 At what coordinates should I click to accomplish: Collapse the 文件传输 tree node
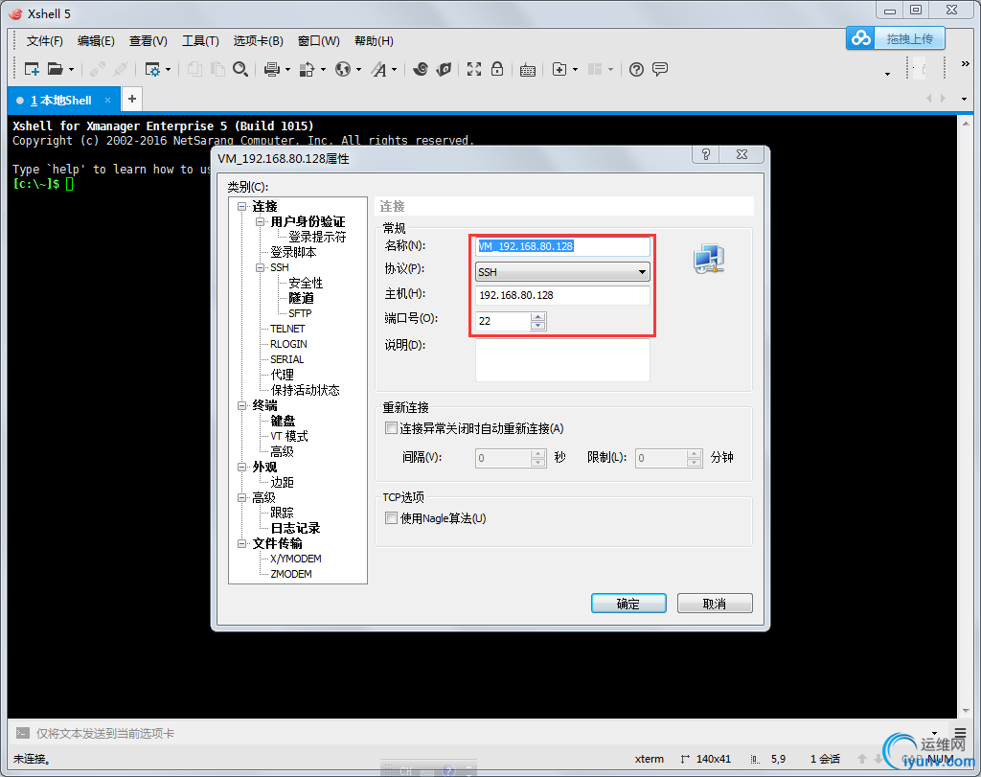241,543
